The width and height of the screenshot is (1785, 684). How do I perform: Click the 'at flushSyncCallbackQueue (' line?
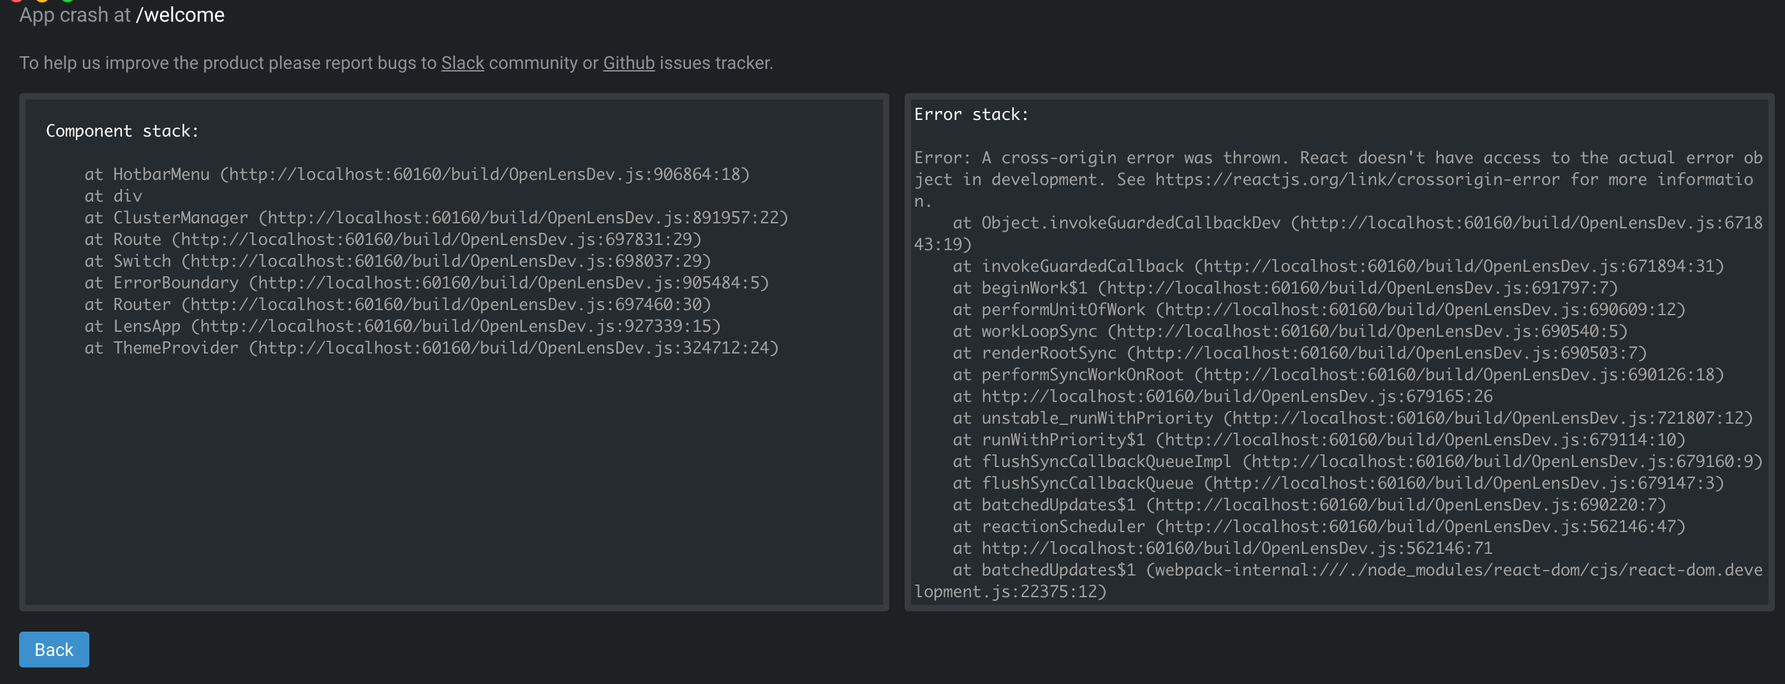(1338, 483)
